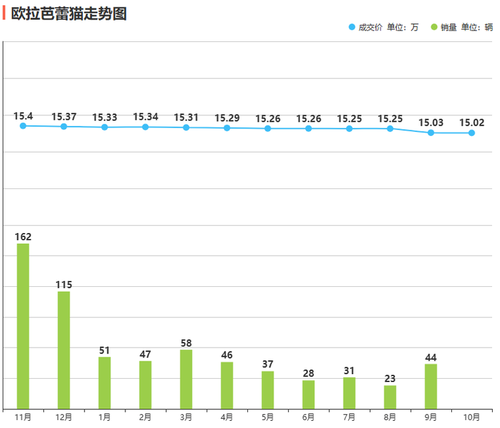Click the green 销量 legend dot

434,27
